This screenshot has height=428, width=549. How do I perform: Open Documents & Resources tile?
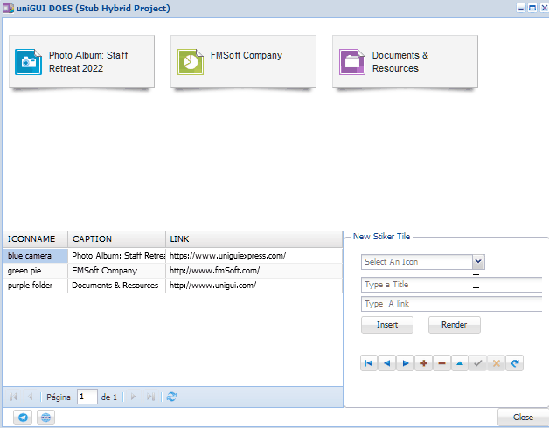coord(405,62)
